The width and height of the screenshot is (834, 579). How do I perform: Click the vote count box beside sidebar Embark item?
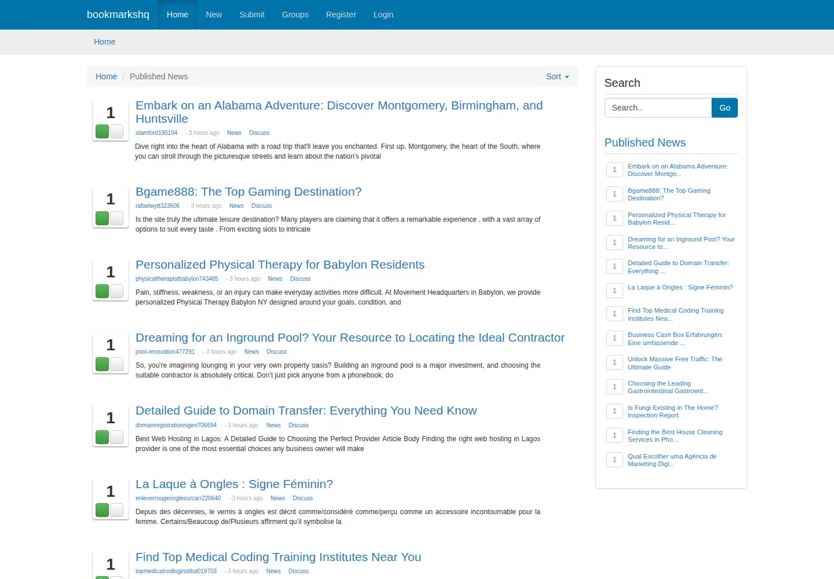point(614,170)
